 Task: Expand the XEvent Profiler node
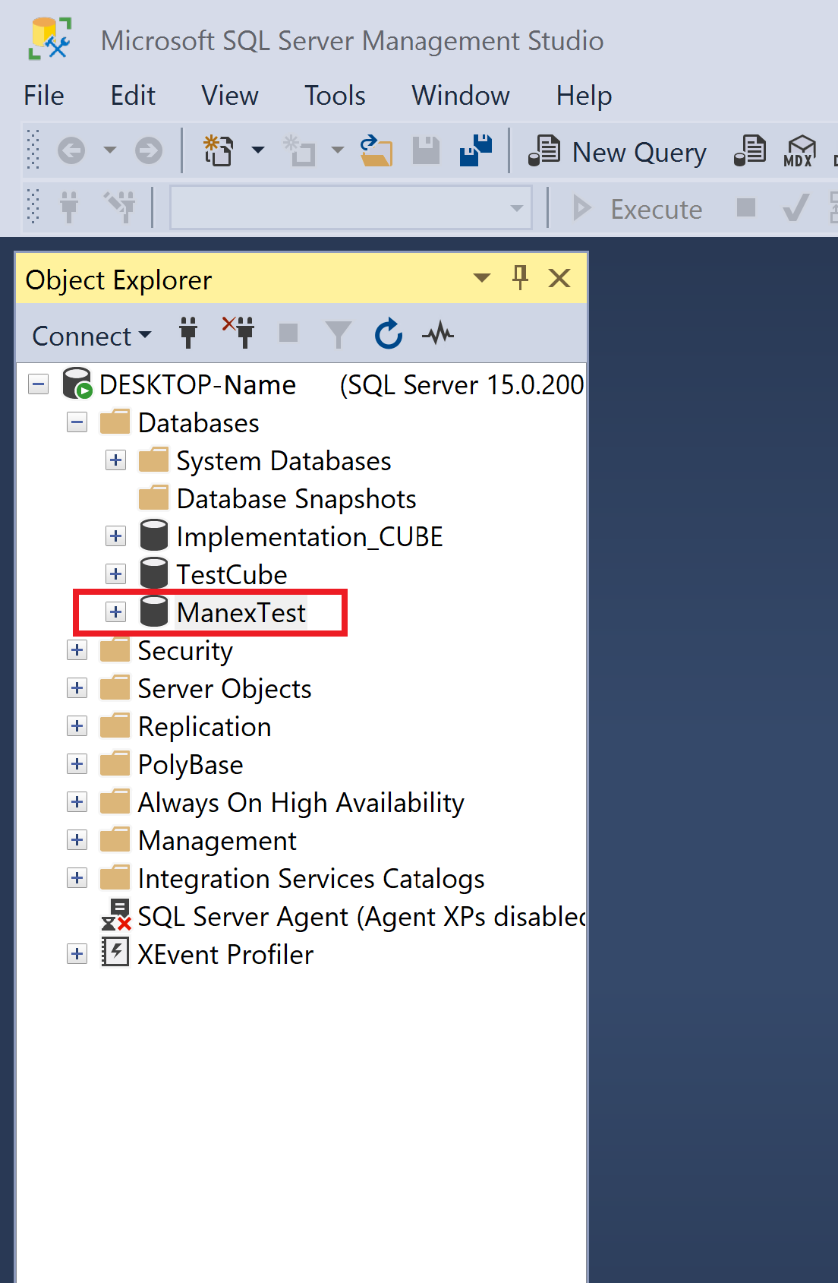(x=77, y=954)
